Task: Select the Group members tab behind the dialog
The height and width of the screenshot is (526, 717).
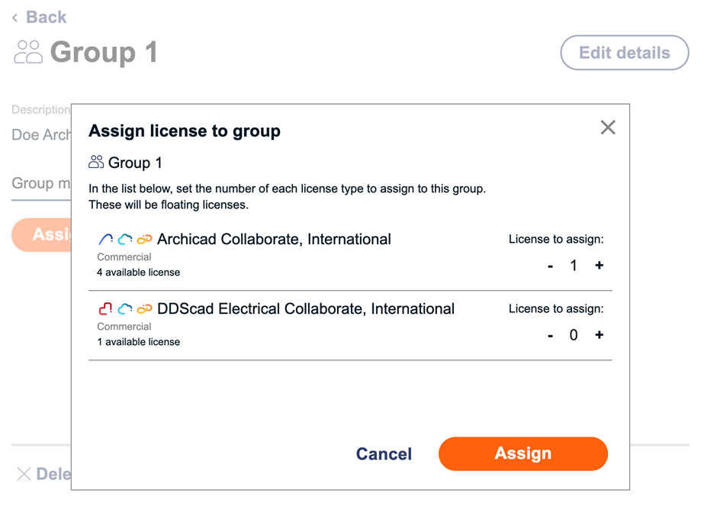Action: coord(41,183)
